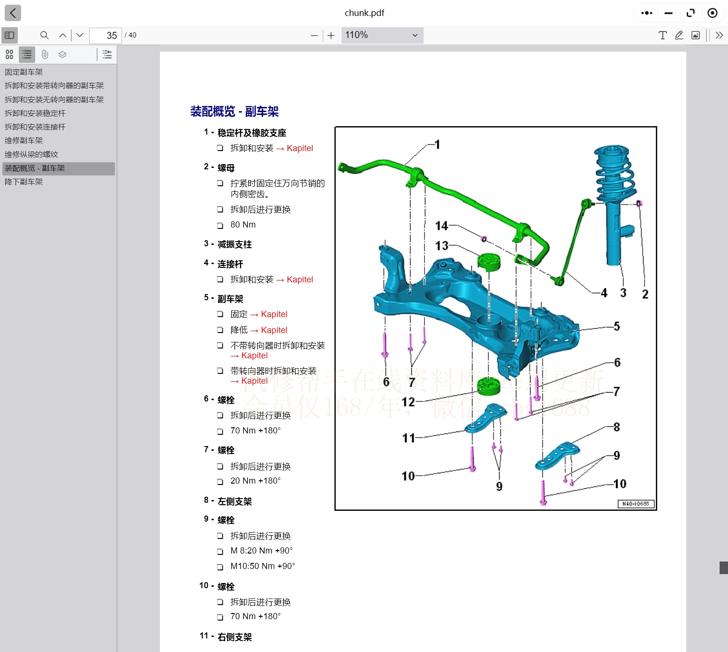
Task: Open the 110% zoom level dropdown
Action: [x=382, y=35]
